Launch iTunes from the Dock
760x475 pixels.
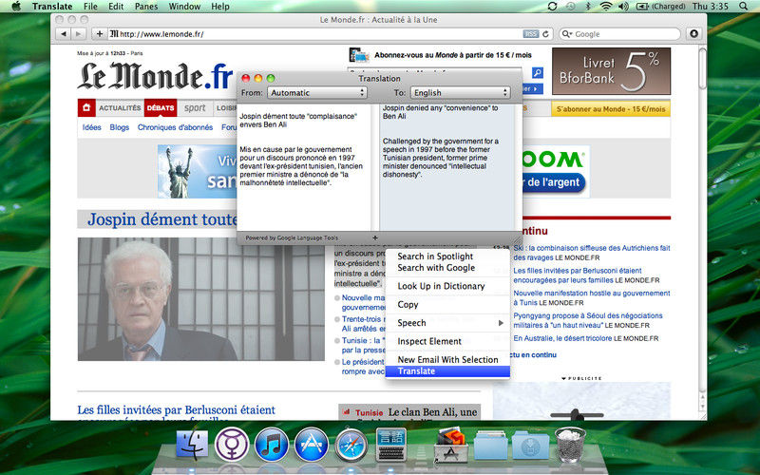tap(272, 444)
